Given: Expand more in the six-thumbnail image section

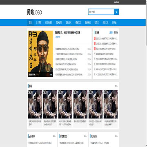Looking at the screenshot, I should click(116, 86).
